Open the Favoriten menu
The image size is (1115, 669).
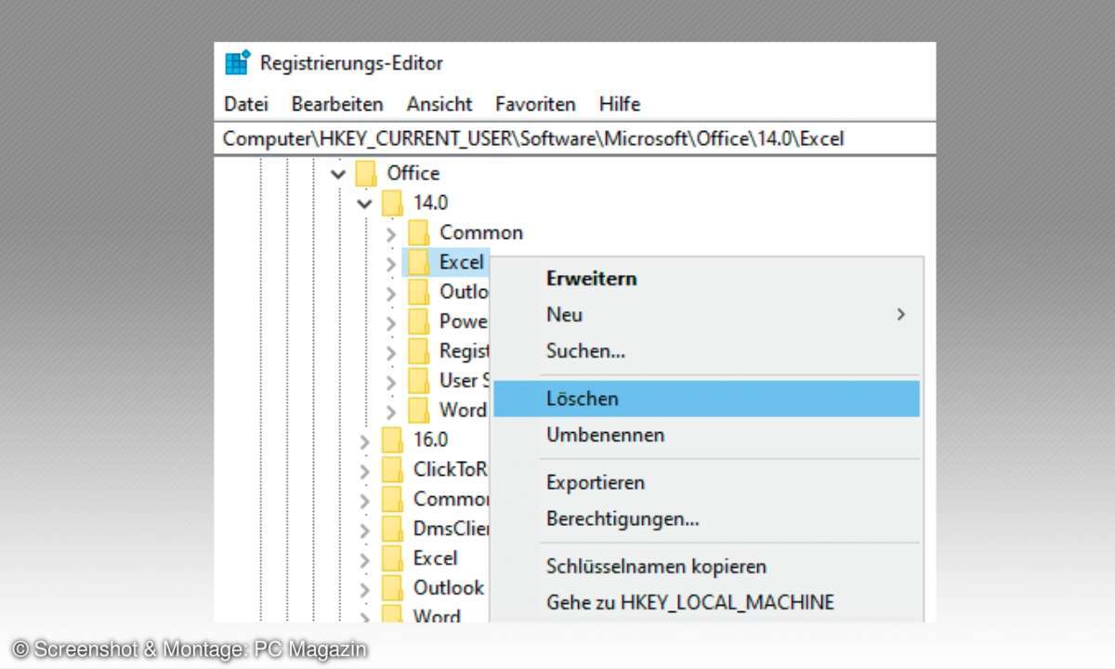point(535,104)
